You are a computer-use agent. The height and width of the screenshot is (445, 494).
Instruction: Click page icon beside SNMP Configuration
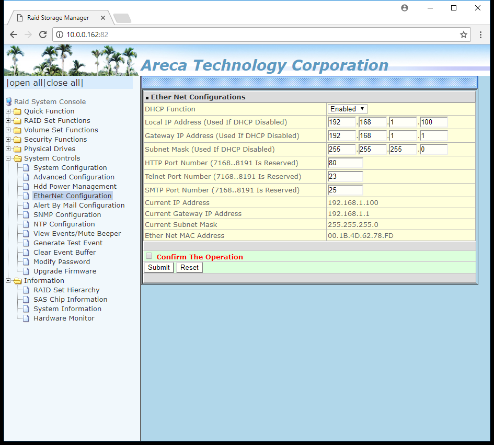pyautogui.click(x=26, y=214)
